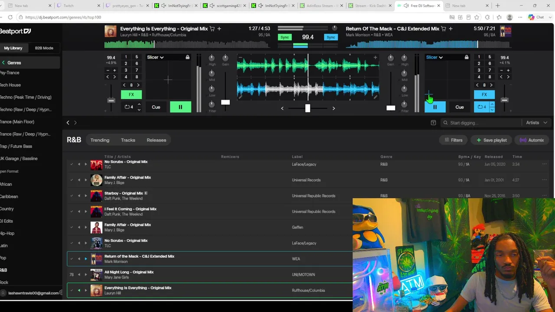Decrease left deck loop length with down chevron
The width and height of the screenshot is (555, 312).
point(139,110)
